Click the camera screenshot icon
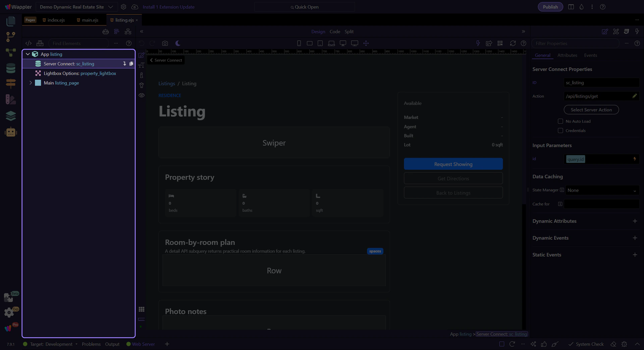644x350 pixels. 165,43
